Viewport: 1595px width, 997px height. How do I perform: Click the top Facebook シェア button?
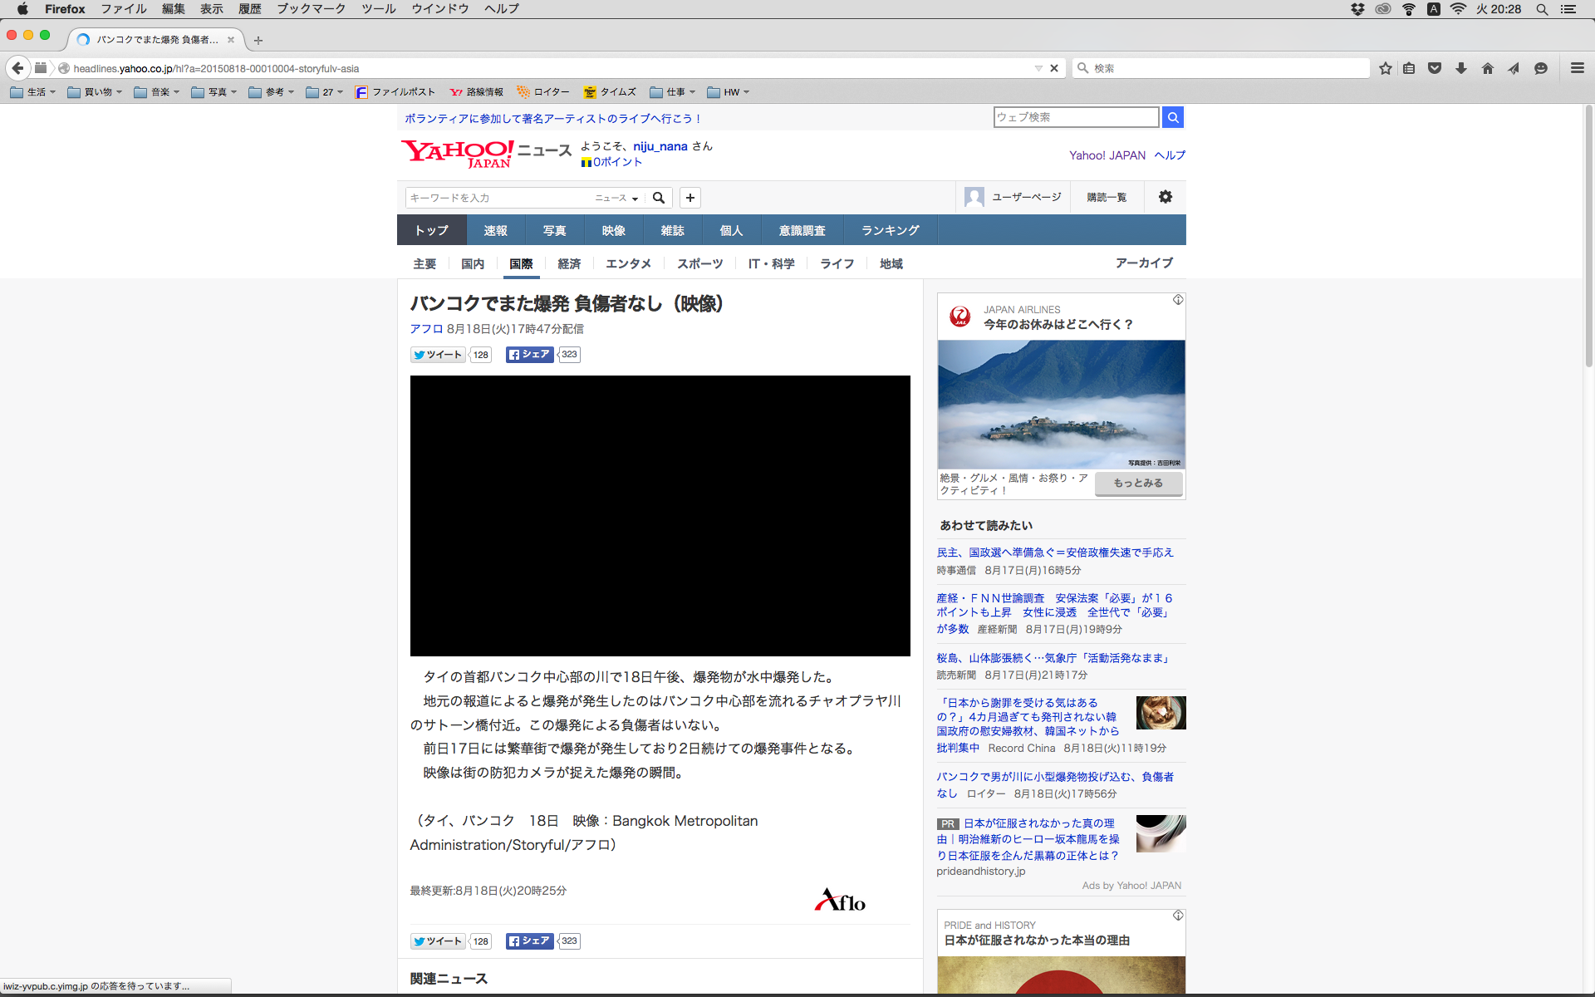[x=529, y=355]
